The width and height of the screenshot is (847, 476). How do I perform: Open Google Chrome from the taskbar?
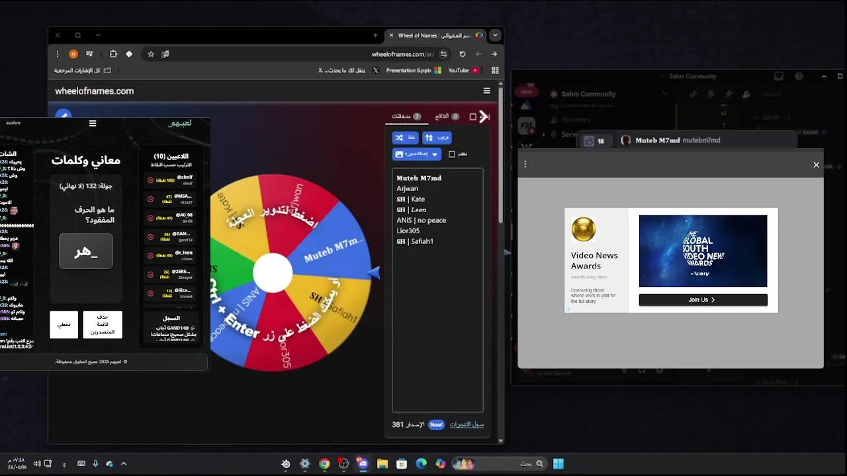click(x=324, y=464)
